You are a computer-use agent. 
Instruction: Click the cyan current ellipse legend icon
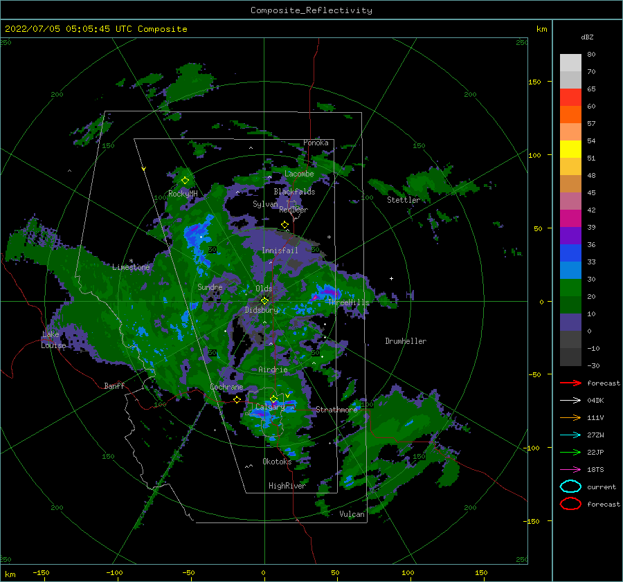570,486
